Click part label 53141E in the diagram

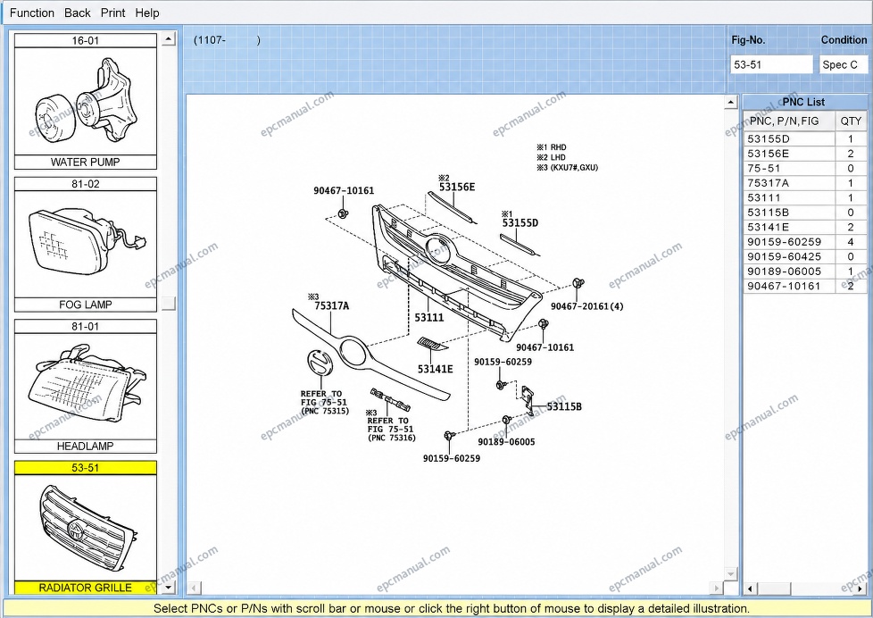coord(435,369)
